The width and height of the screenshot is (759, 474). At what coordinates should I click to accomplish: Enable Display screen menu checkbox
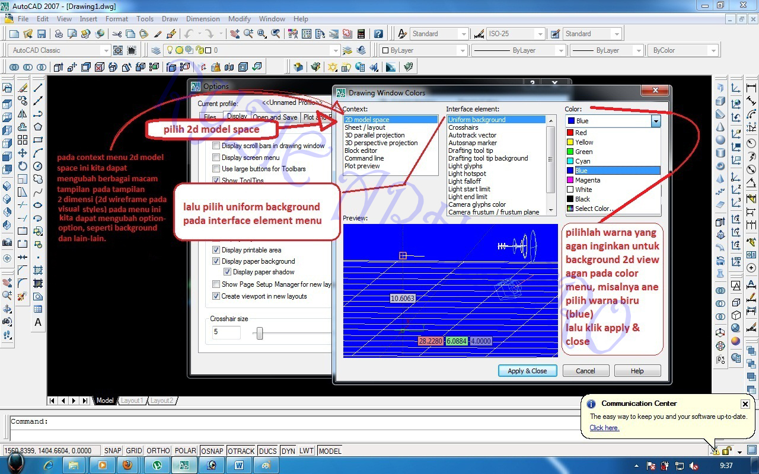pos(216,158)
